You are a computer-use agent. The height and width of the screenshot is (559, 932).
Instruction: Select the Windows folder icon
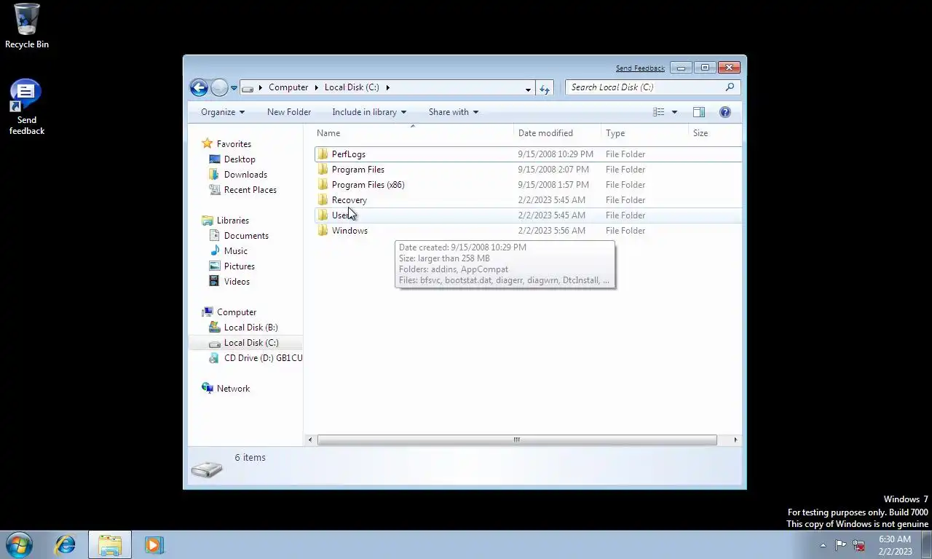tap(323, 231)
